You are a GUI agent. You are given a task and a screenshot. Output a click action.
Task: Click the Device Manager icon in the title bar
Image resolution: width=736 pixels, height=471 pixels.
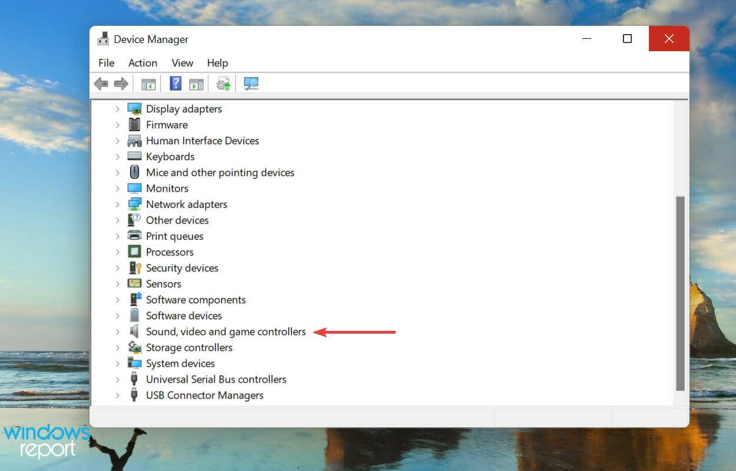click(x=104, y=38)
